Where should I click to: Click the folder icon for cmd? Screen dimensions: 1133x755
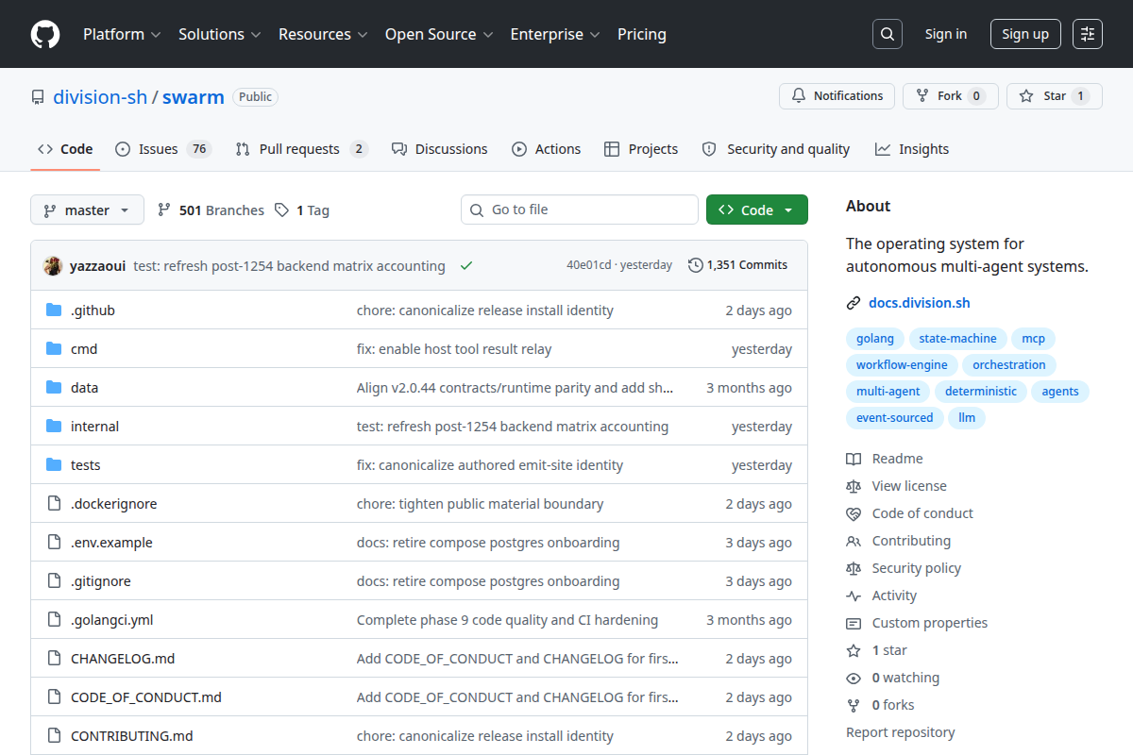click(x=54, y=349)
